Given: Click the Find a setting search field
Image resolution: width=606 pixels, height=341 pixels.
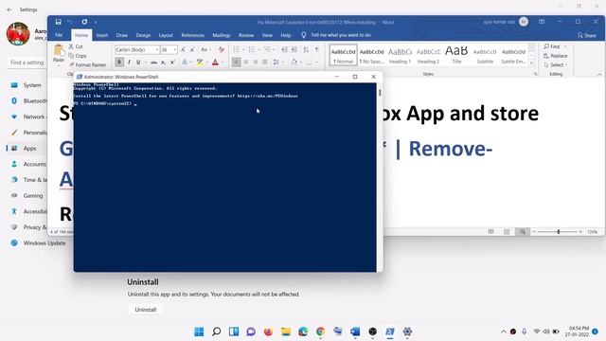Looking at the screenshot, I should click(x=27, y=63).
